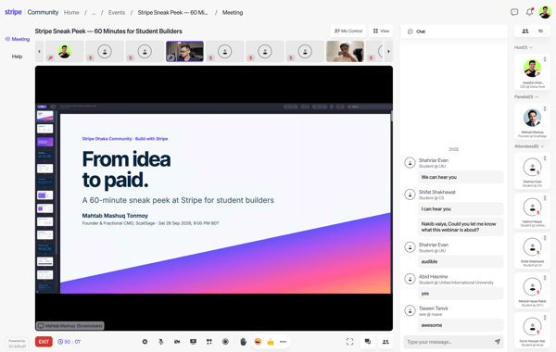Open the profile avatar menu in the top right

pyautogui.click(x=545, y=12)
